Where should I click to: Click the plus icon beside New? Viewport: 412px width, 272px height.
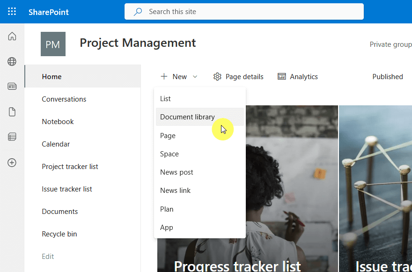point(164,76)
